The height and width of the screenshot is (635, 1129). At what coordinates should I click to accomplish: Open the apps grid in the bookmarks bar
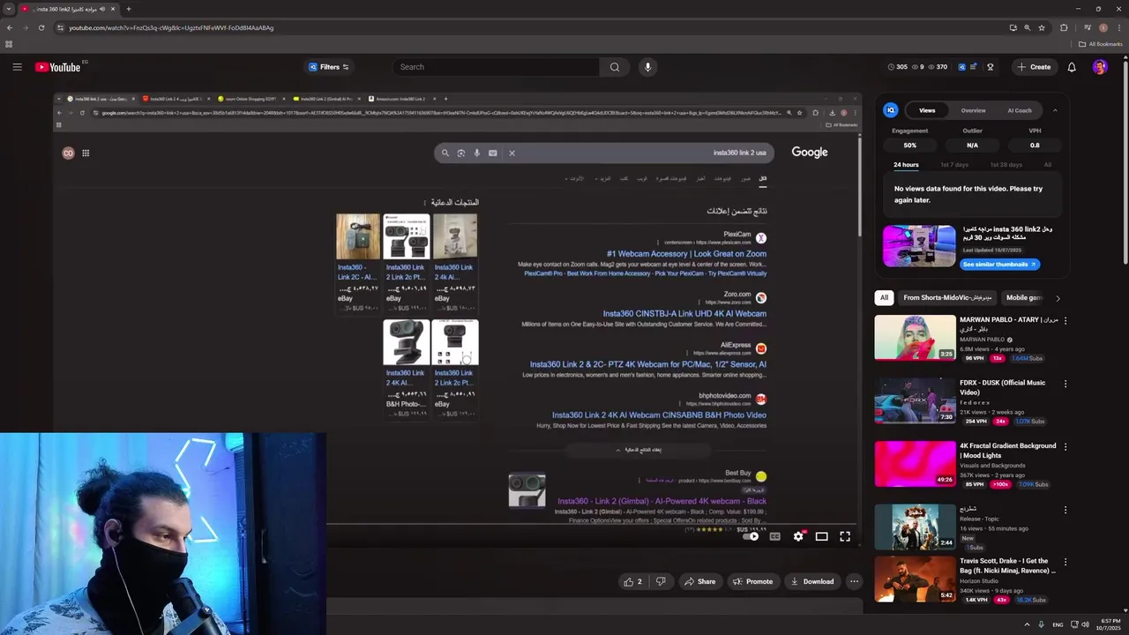coord(9,44)
